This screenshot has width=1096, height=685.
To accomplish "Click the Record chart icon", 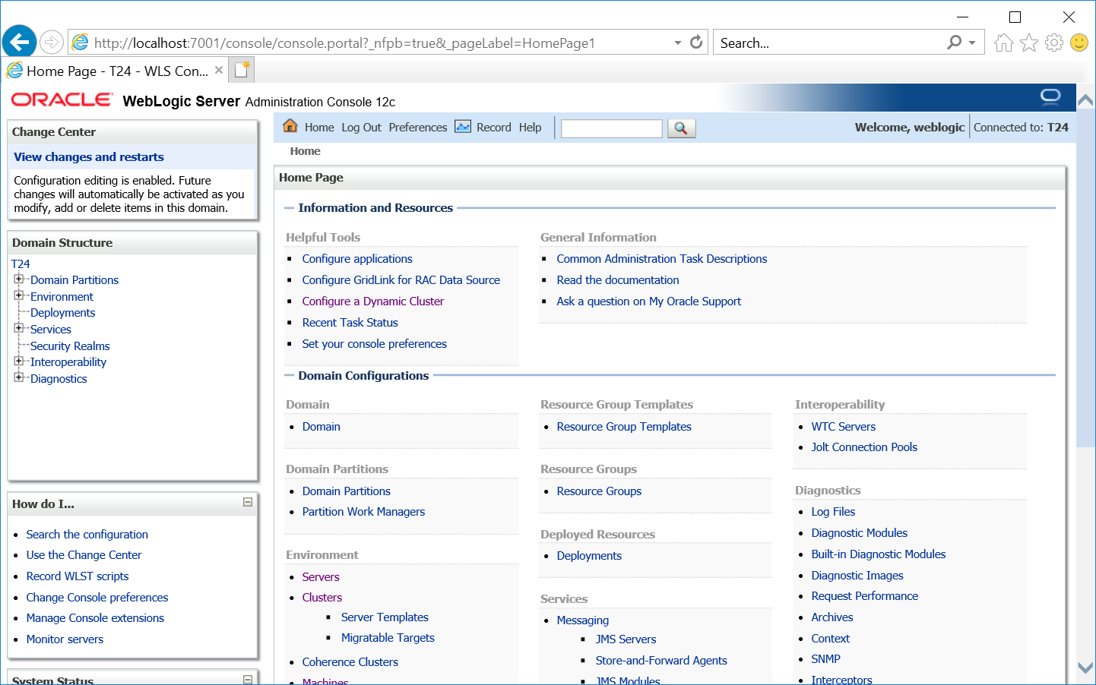I will pos(463,127).
